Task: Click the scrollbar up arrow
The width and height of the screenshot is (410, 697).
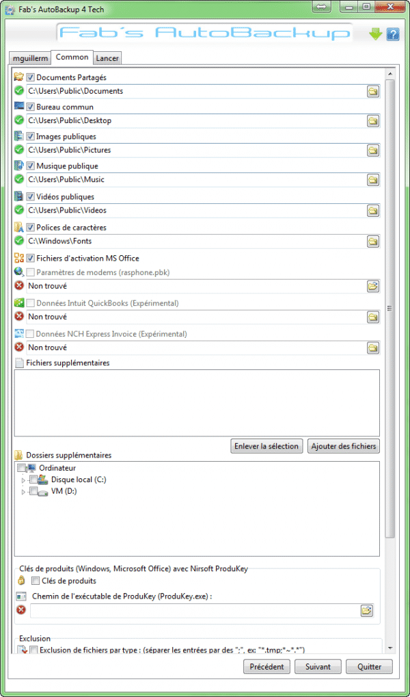Action: [389, 74]
